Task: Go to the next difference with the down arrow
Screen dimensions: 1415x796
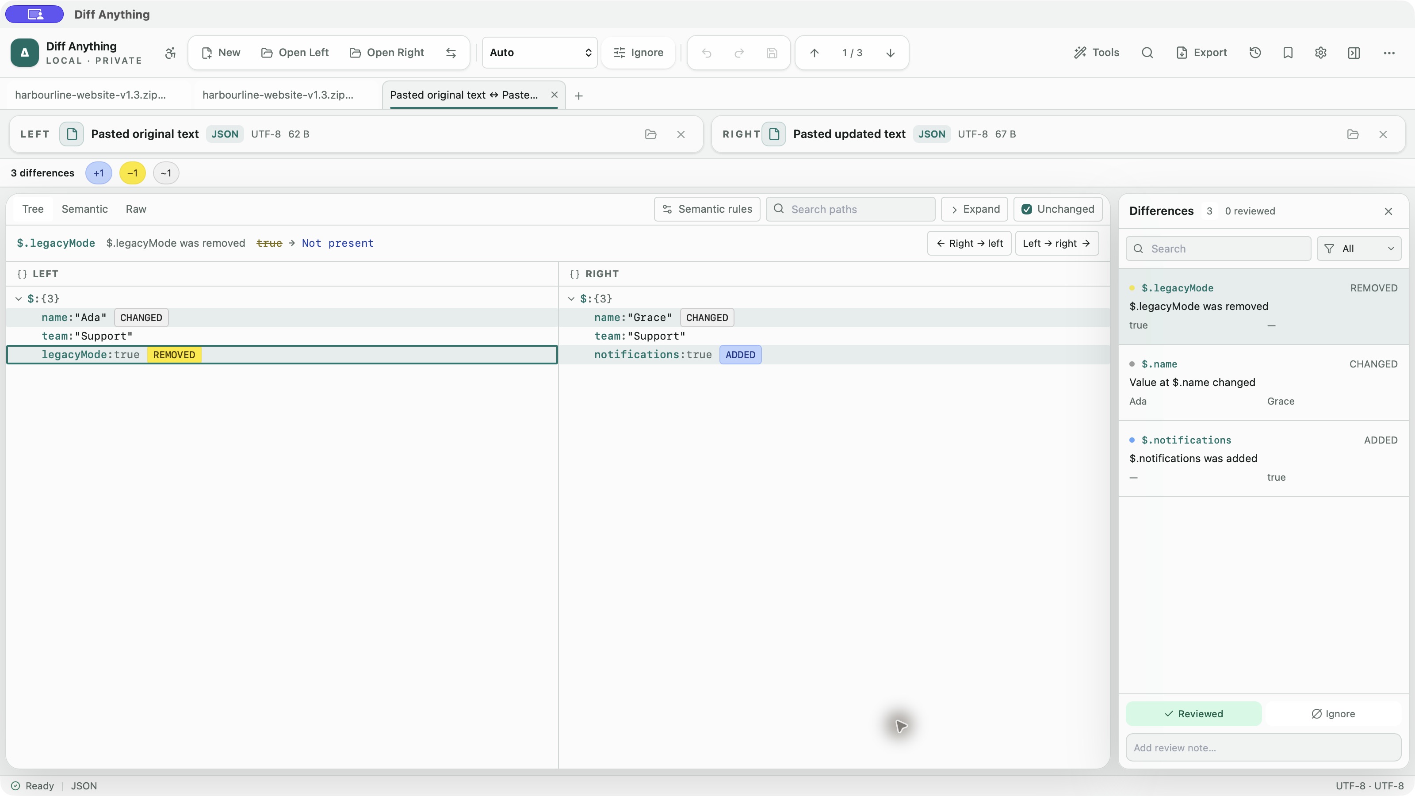Action: click(x=891, y=53)
